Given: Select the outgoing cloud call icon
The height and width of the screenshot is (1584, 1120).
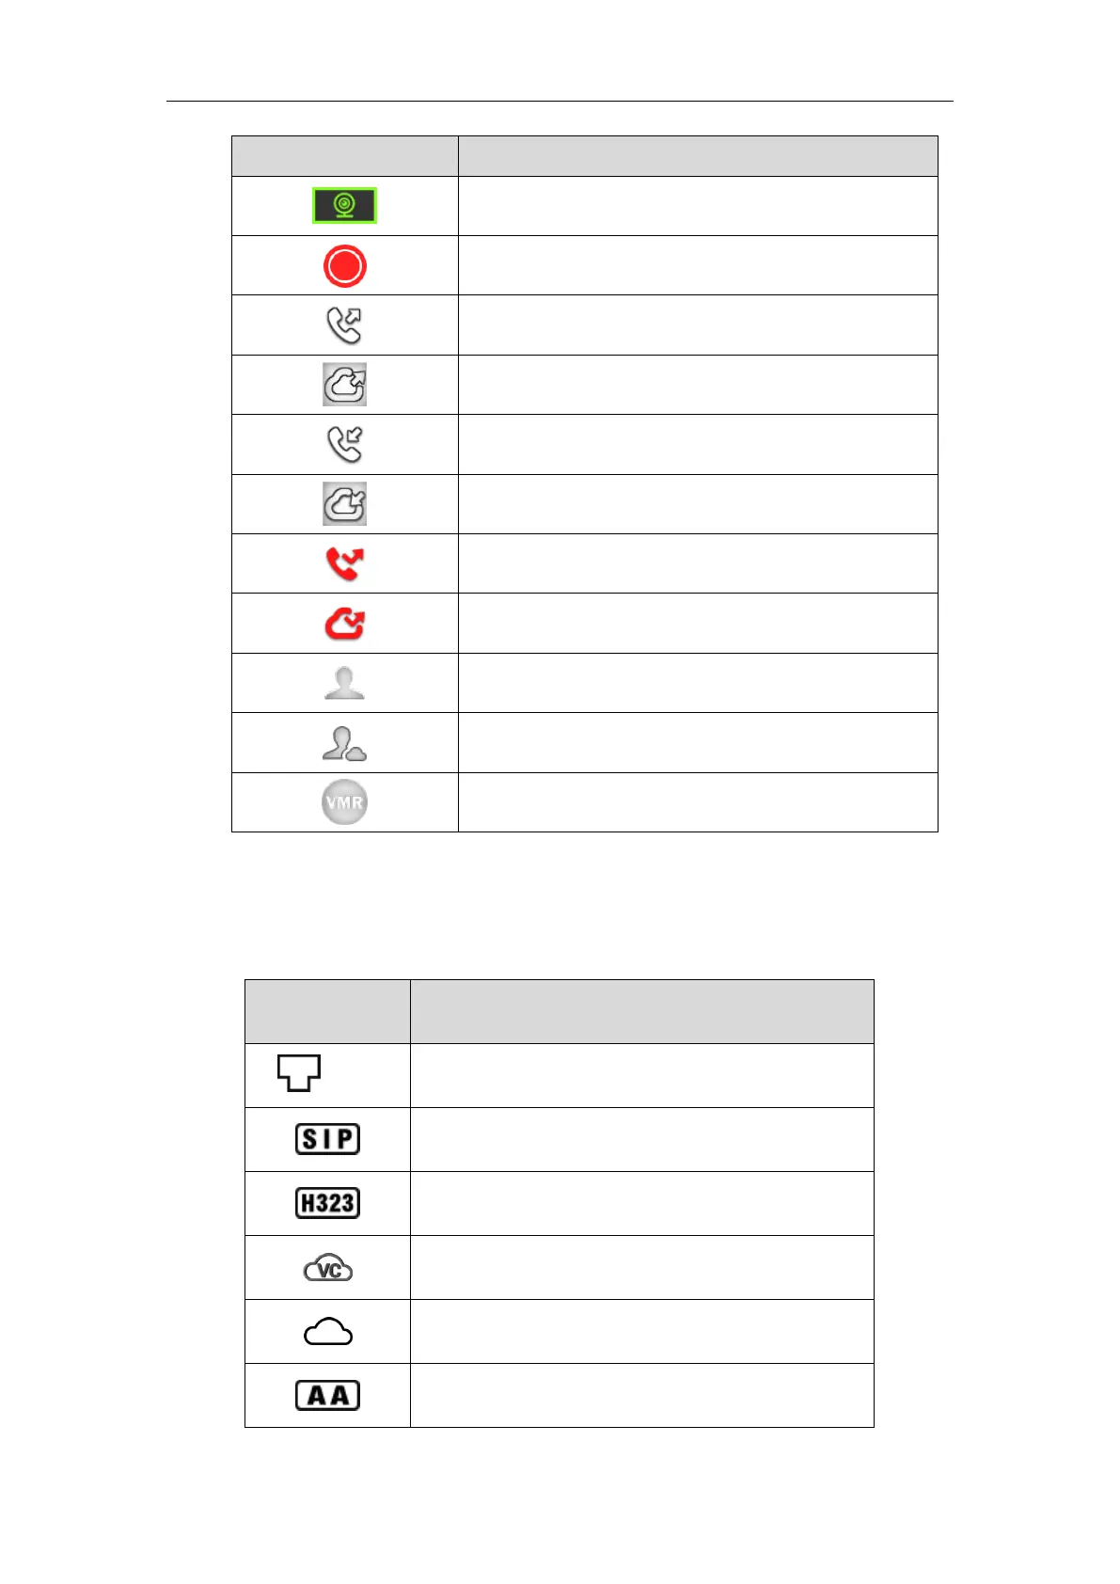Looking at the screenshot, I should pyautogui.click(x=344, y=385).
